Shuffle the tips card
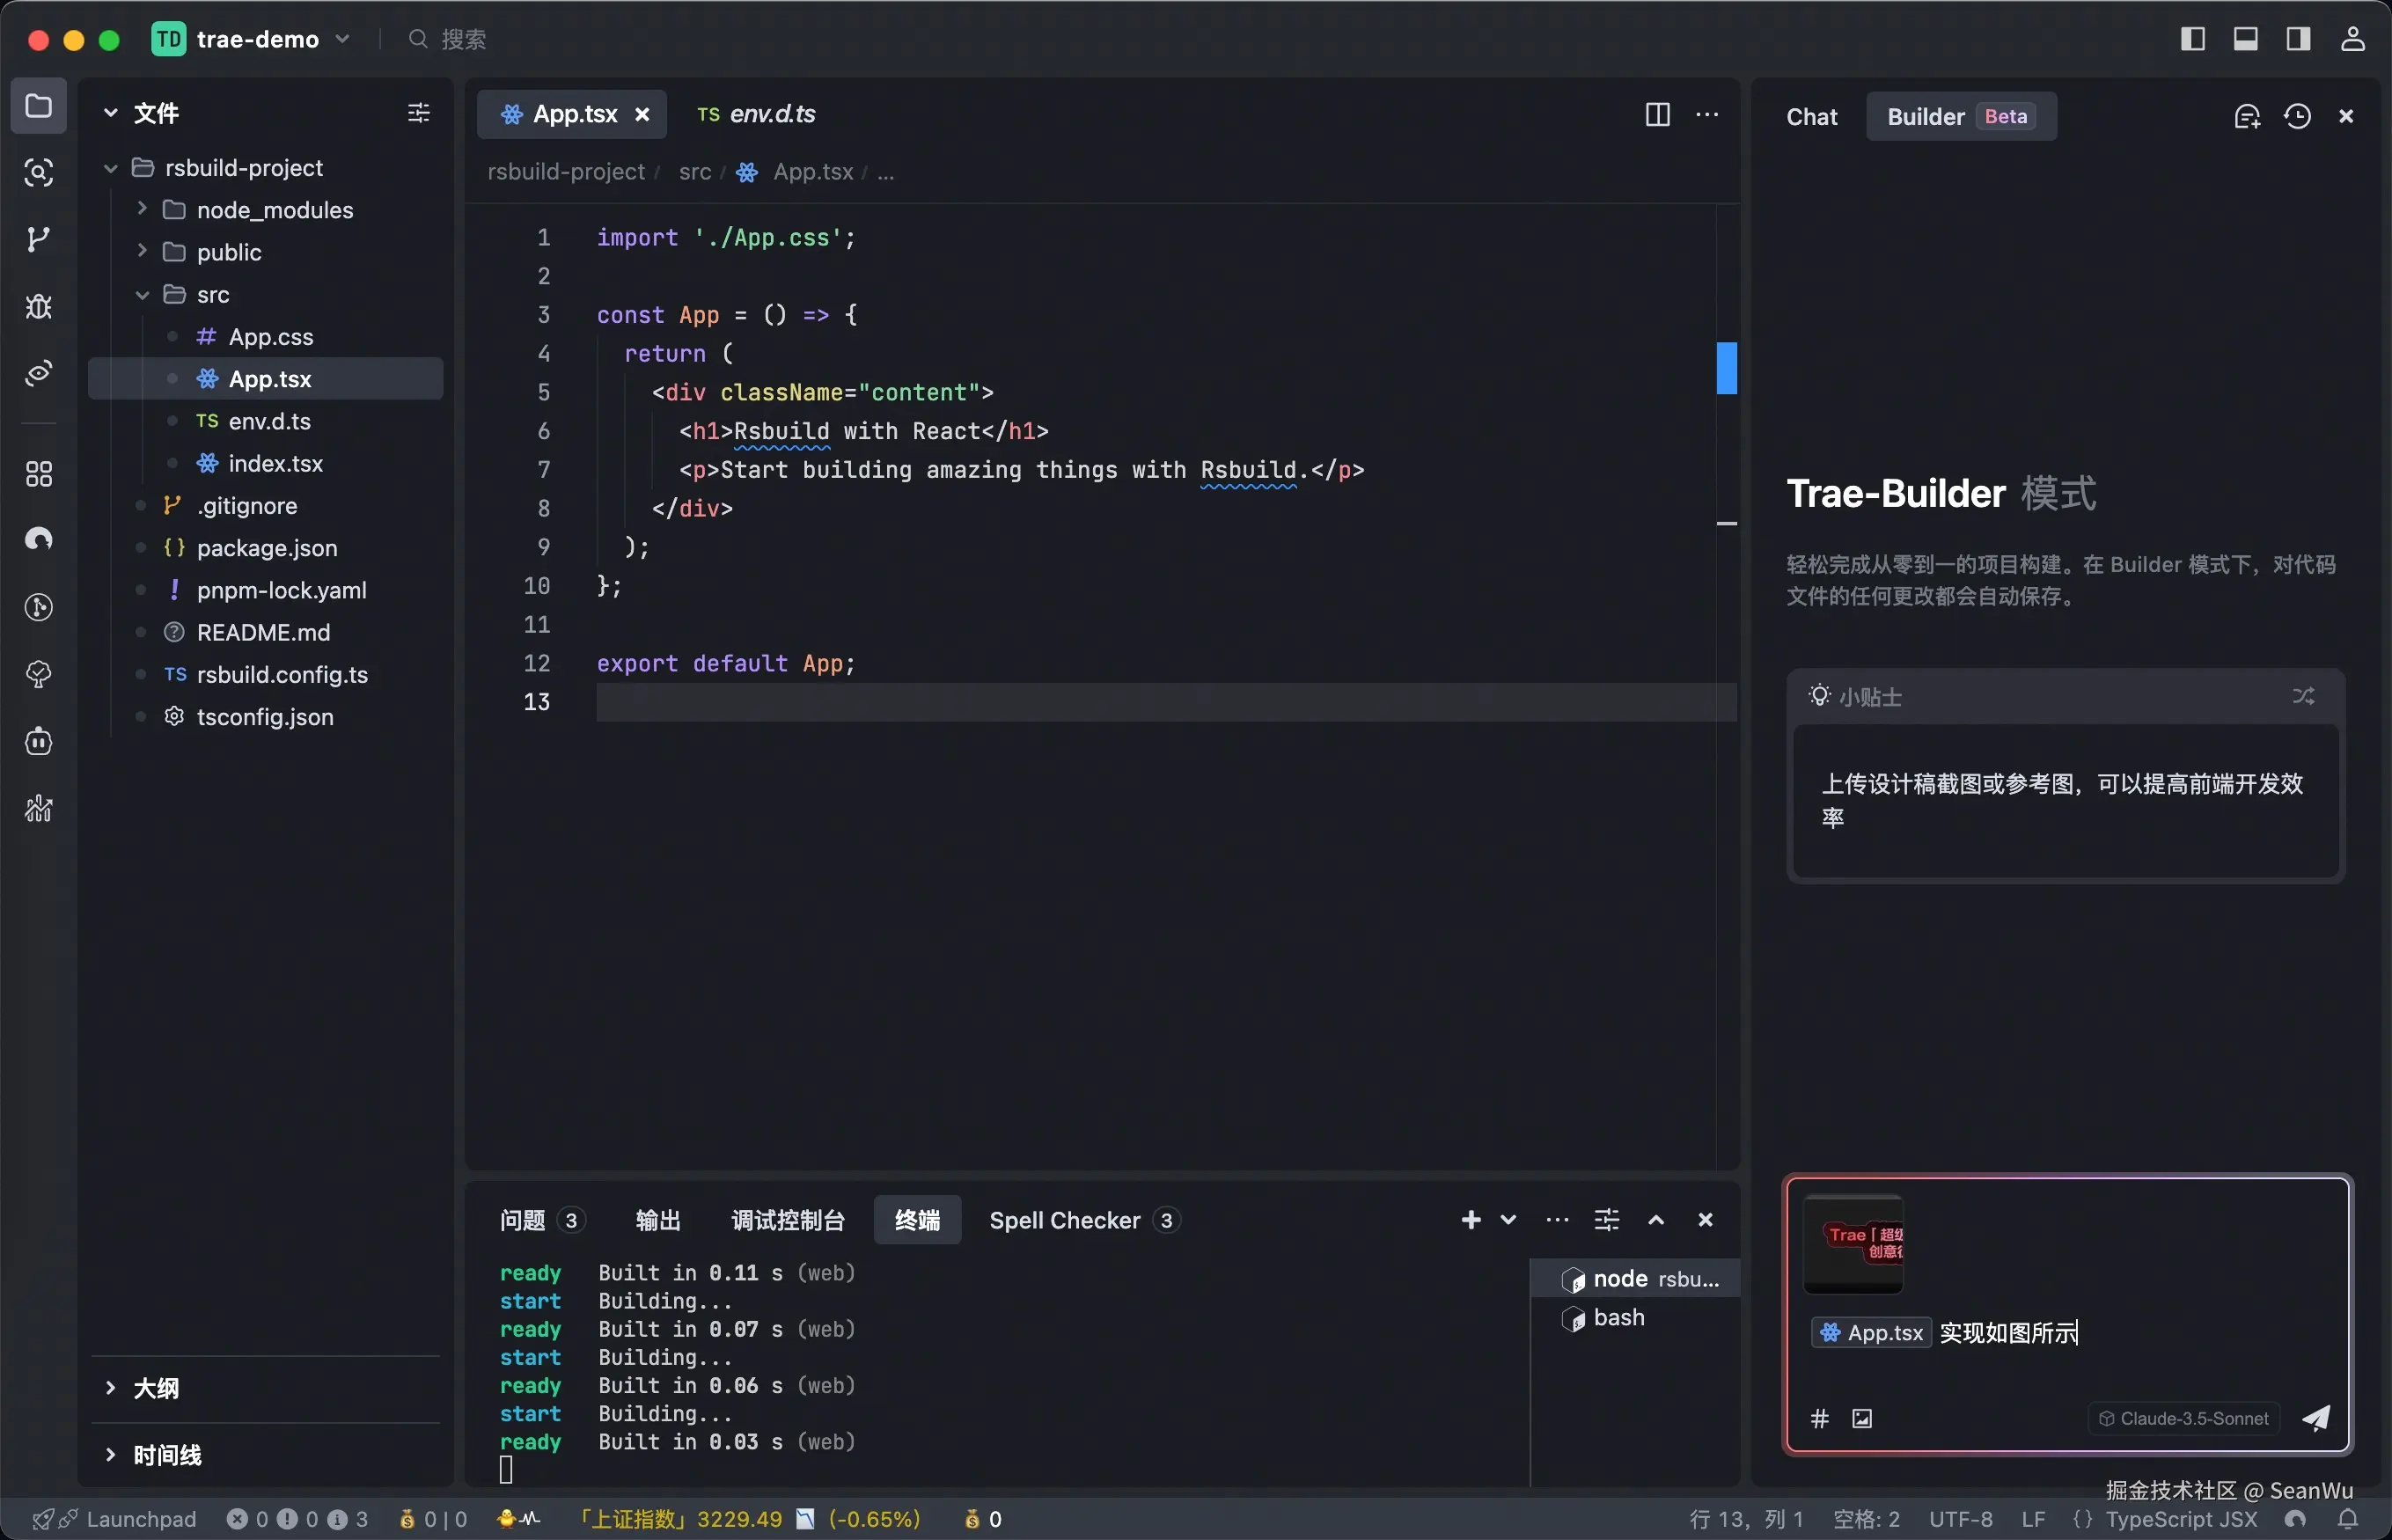Screen dimensions: 2392x1540 (2303, 696)
